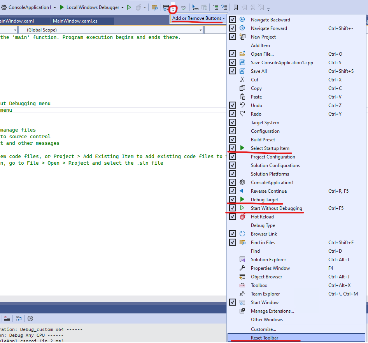Viewport: 368px width, 343px height.
Task: Uncheck the Navigate Forward checkbox
Action: click(x=233, y=28)
